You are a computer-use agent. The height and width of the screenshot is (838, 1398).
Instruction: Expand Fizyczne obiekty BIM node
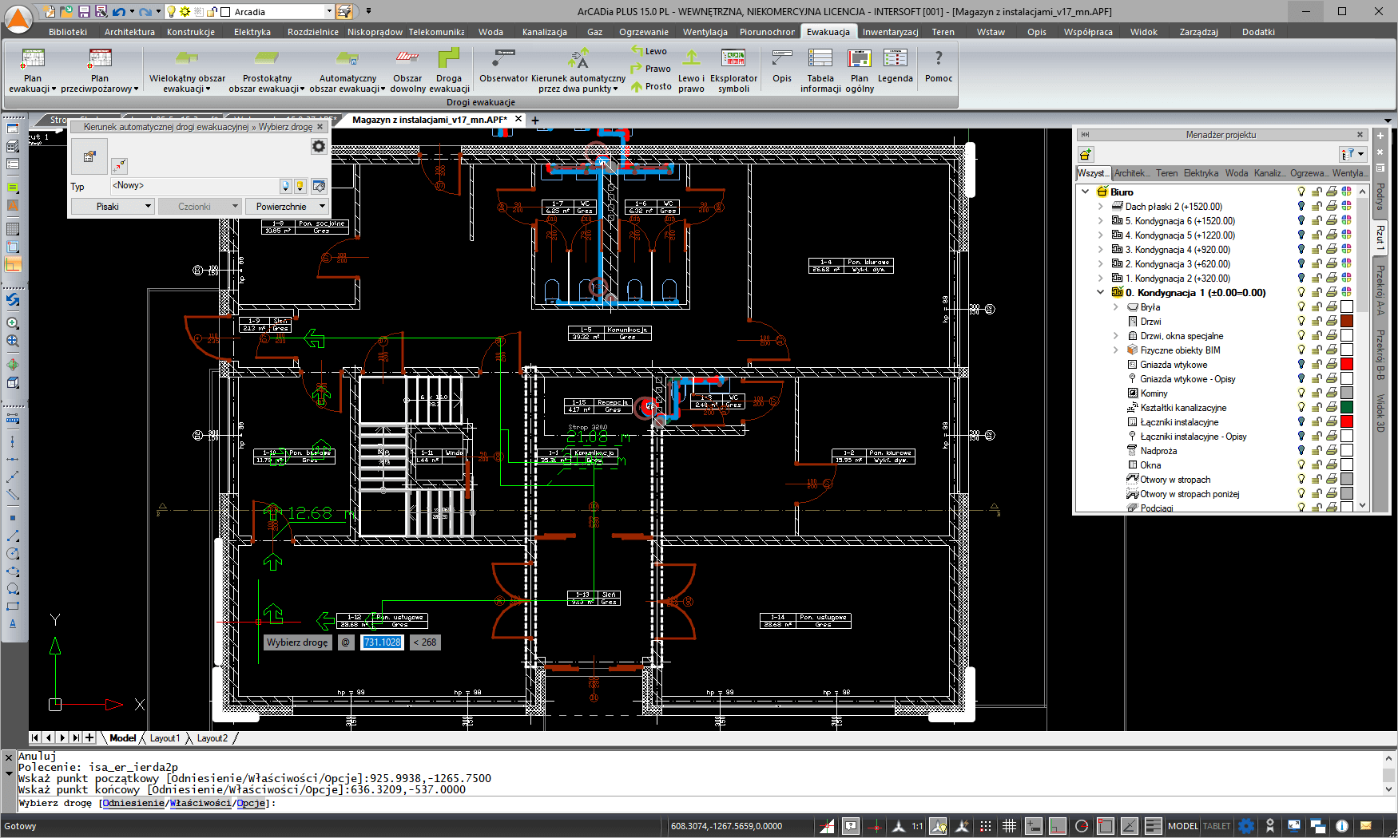click(x=1116, y=350)
